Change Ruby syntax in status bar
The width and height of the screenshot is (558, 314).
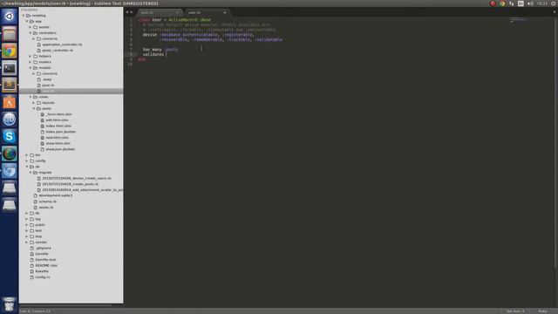542,311
